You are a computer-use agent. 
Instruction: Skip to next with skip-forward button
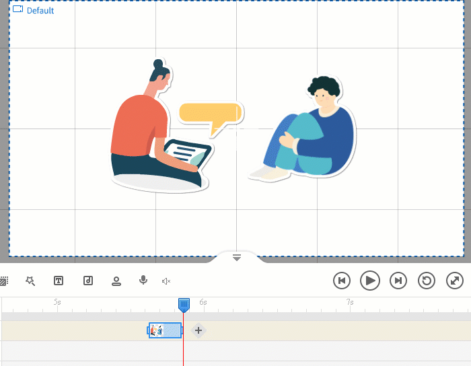[398, 281]
